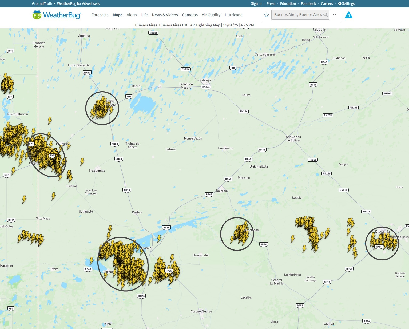Open the Hurricane menu item
Screen dimensions: 409x329
pyautogui.click(x=233, y=15)
